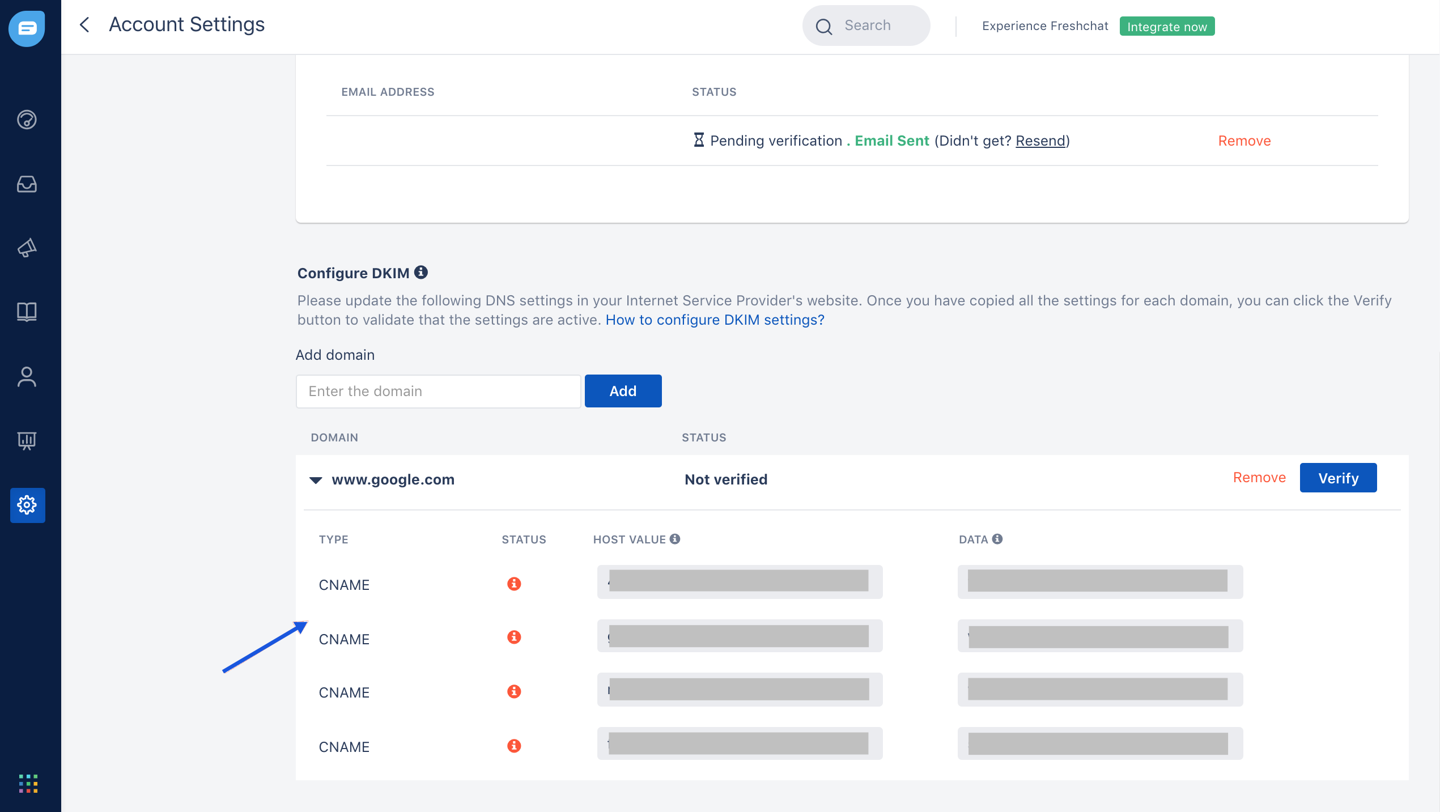Open the dashboard gauge icon in sidebar

(x=27, y=120)
